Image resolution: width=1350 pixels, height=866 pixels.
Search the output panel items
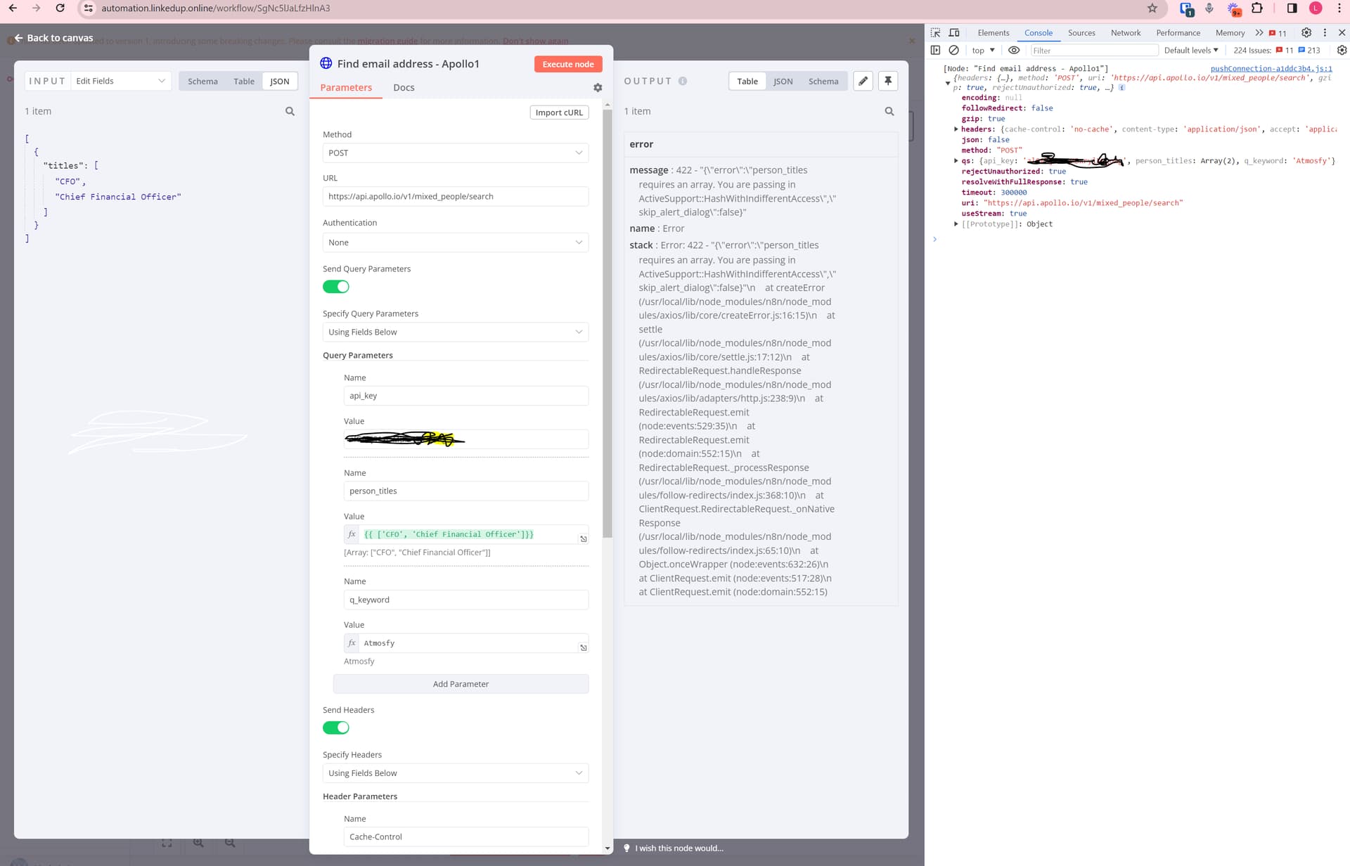(x=889, y=111)
